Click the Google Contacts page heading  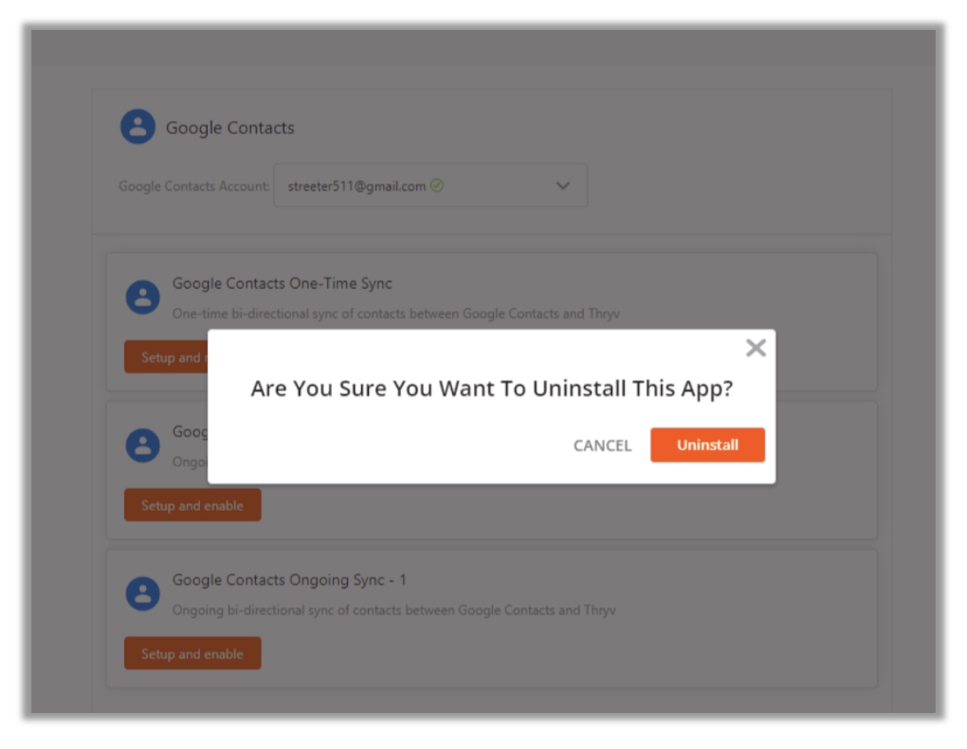point(230,128)
